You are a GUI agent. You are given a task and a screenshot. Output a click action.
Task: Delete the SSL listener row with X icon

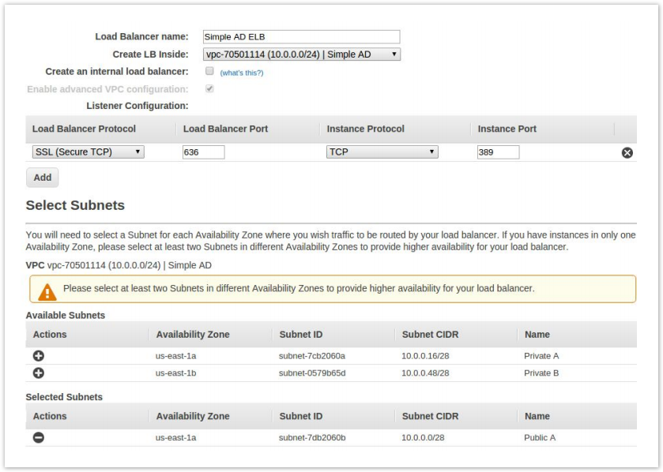click(627, 153)
